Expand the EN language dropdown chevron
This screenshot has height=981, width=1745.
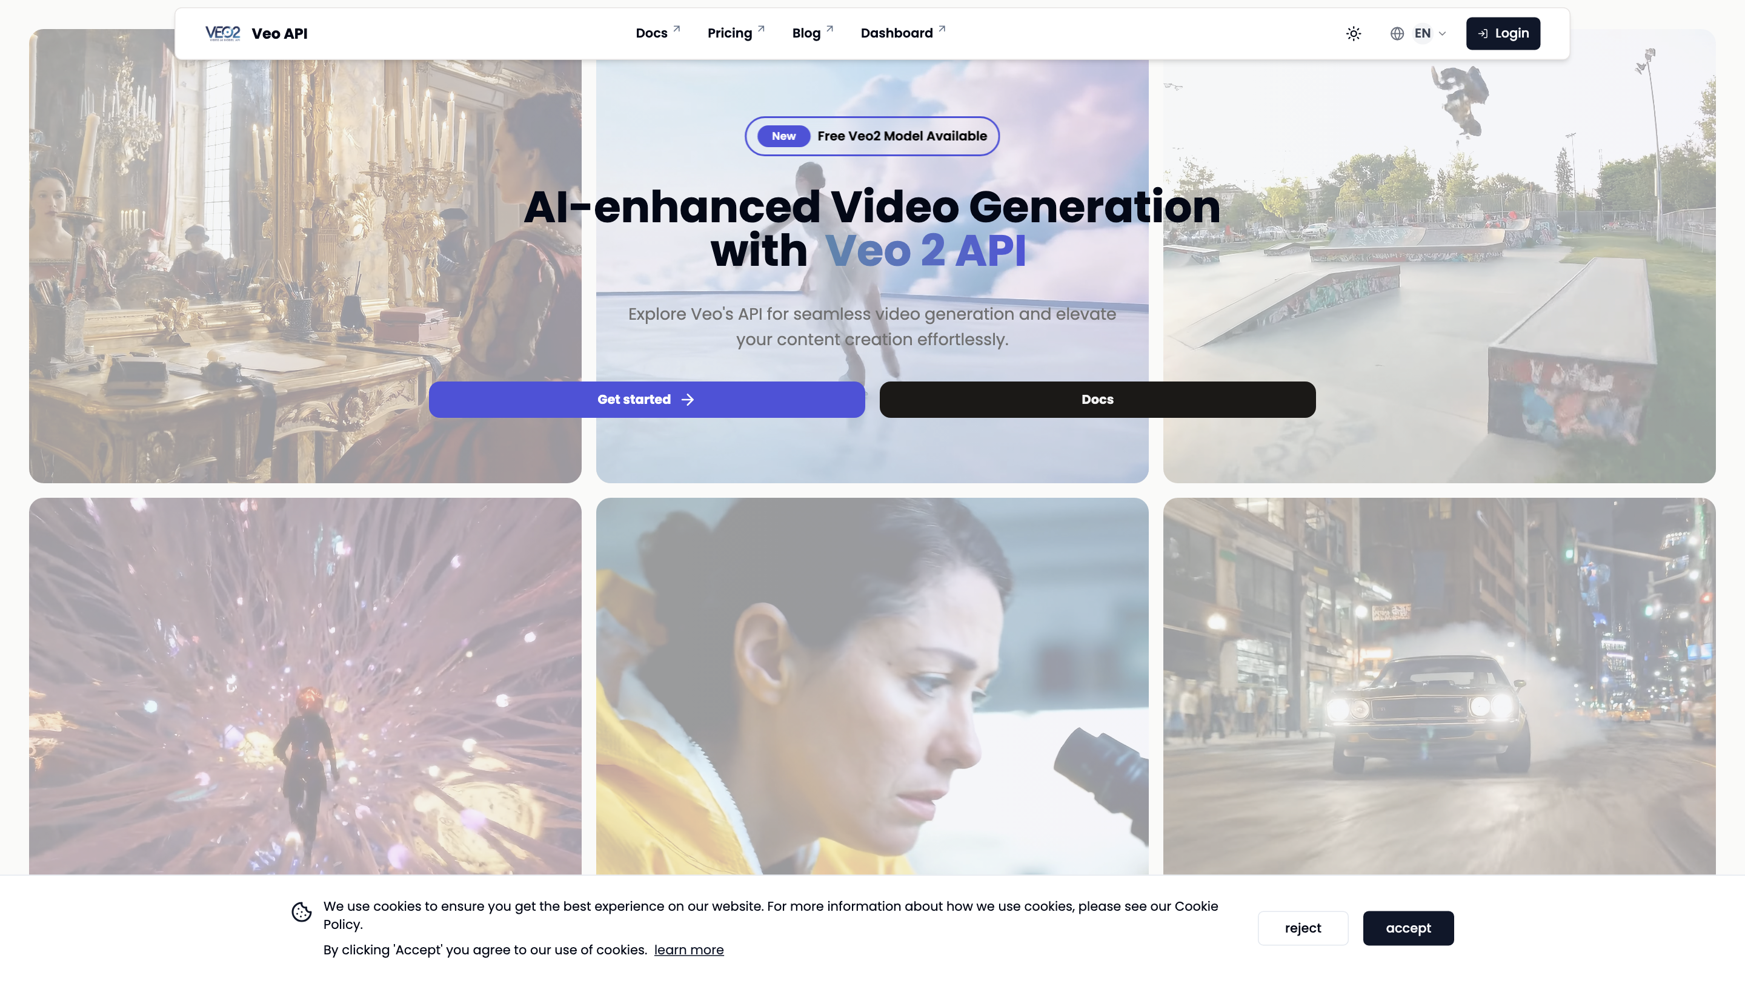(x=1442, y=34)
